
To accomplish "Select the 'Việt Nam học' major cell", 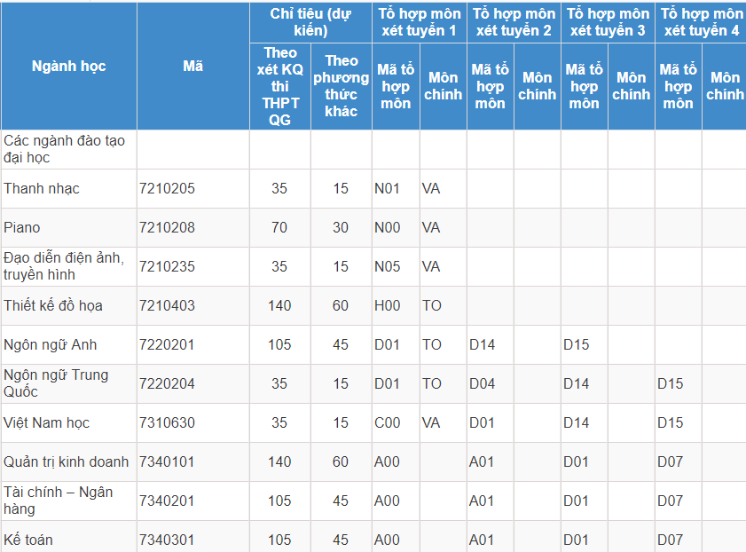I will coord(47,422).
